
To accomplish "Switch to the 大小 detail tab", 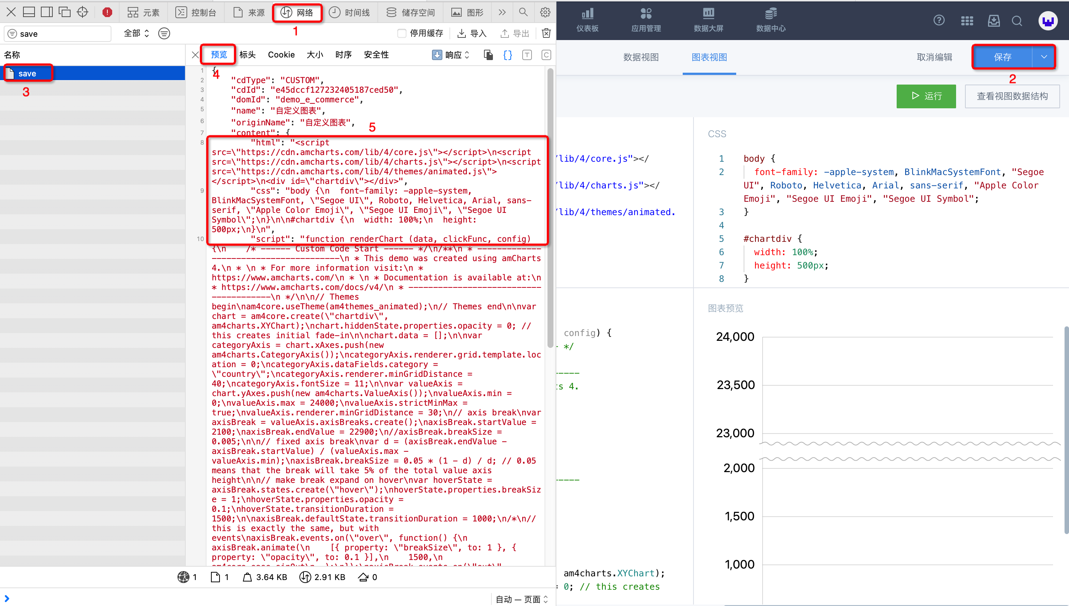I will tap(315, 55).
